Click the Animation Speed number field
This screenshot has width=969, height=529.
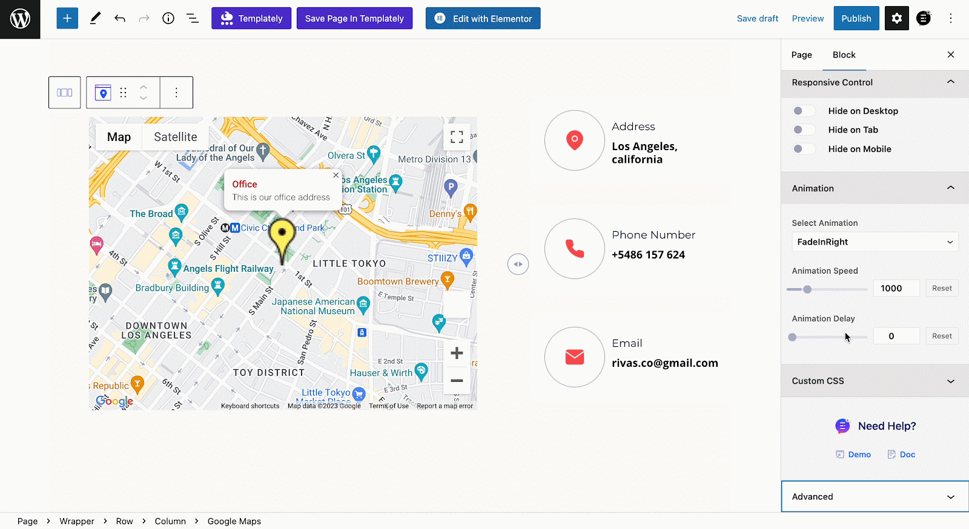point(896,288)
